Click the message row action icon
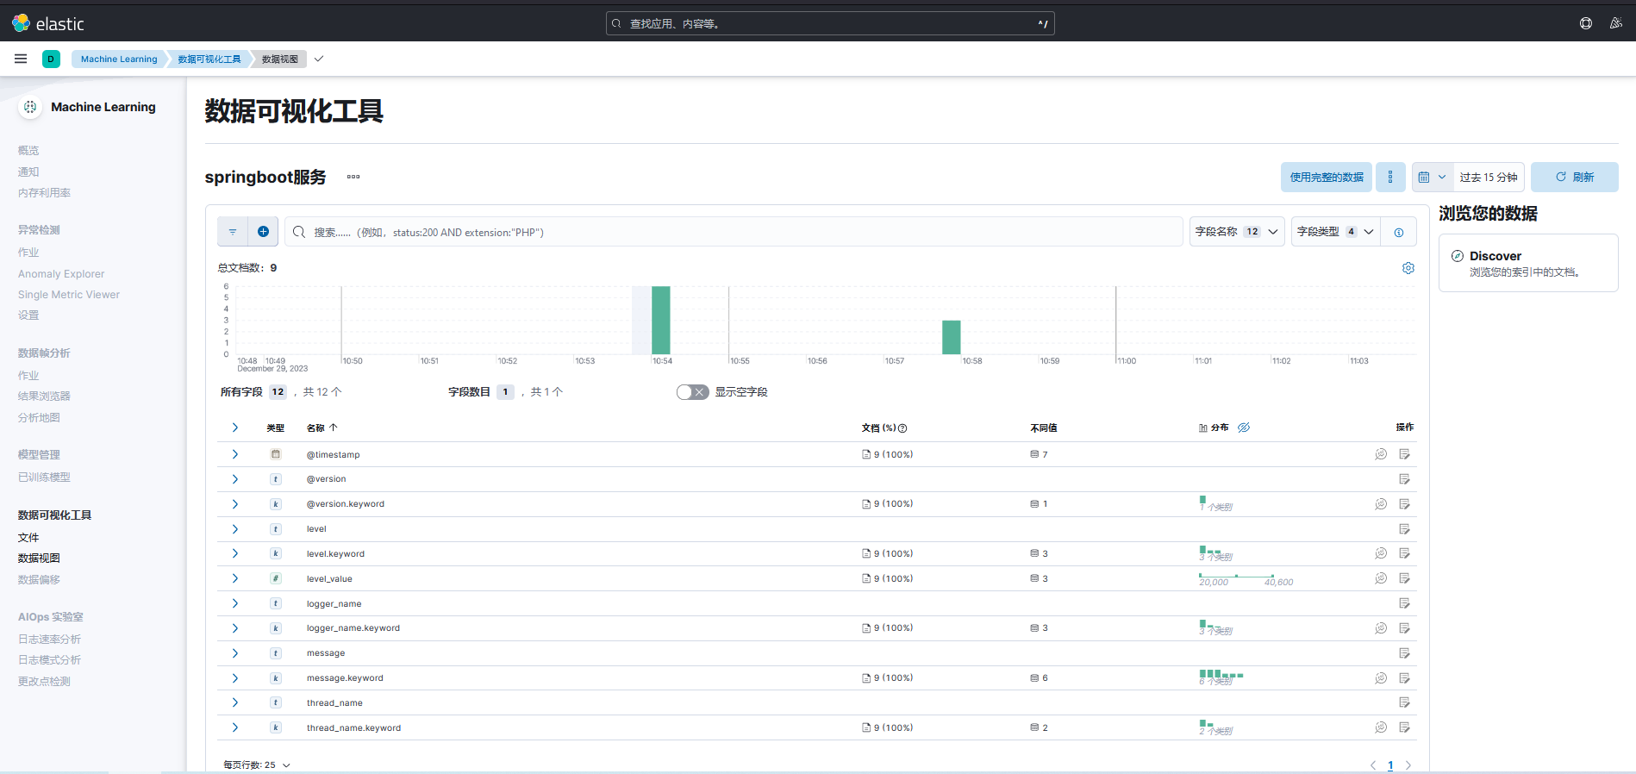 (1405, 653)
